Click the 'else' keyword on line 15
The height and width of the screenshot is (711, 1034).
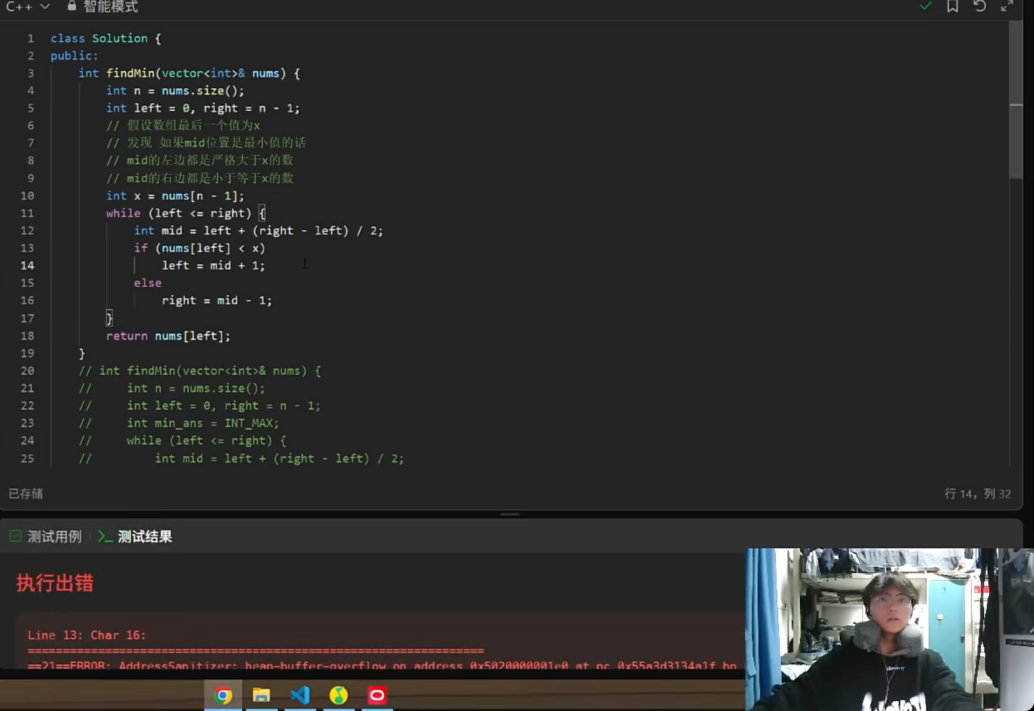(x=148, y=283)
